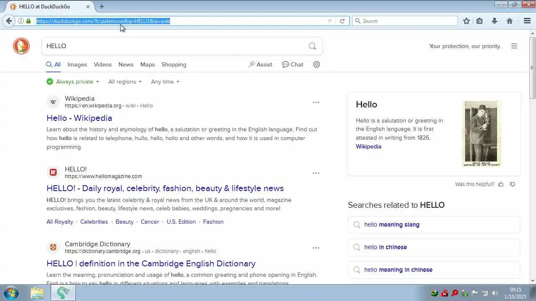The image size is (536, 301).
Task: Expand the All regions dropdown
Action: click(125, 82)
